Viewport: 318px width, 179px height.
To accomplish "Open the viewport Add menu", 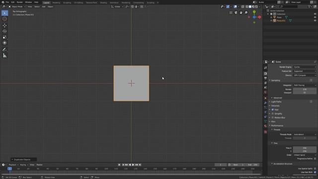I will click(x=44, y=6).
